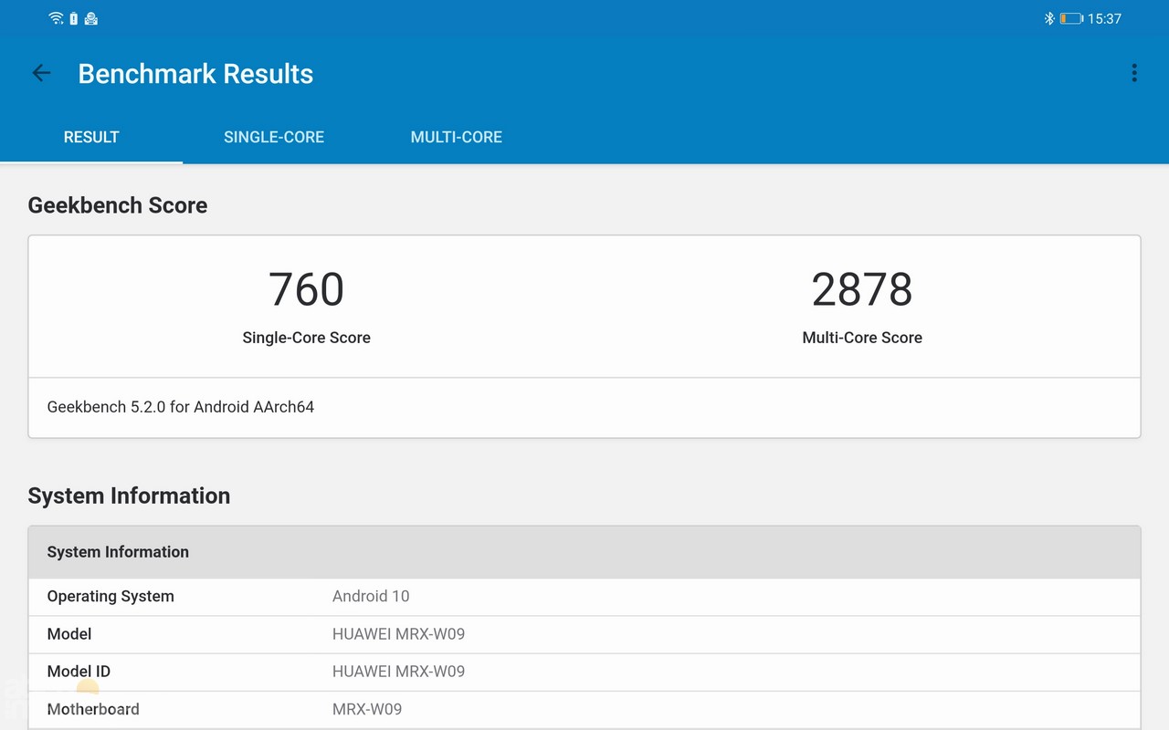The height and width of the screenshot is (730, 1169).
Task: Tap the System Information table header
Action: click(x=584, y=552)
